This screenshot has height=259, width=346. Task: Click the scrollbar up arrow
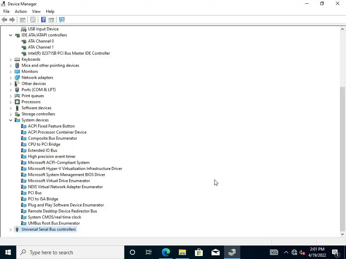click(x=343, y=29)
